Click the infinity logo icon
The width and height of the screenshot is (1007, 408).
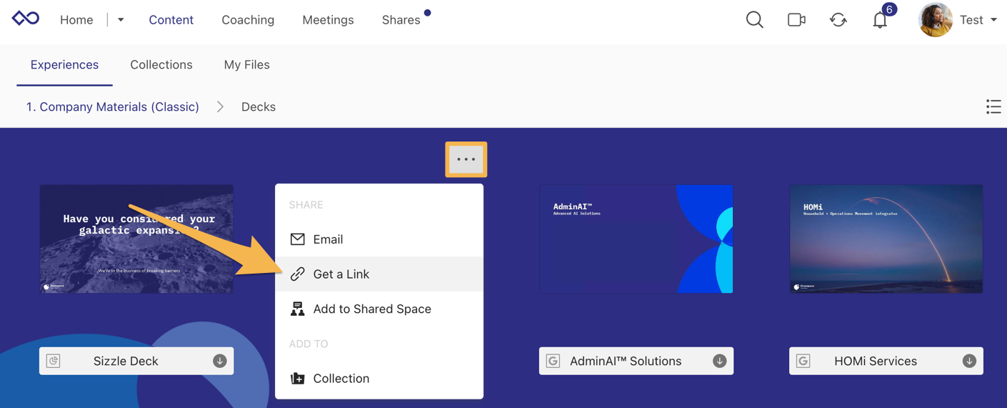[x=26, y=19]
